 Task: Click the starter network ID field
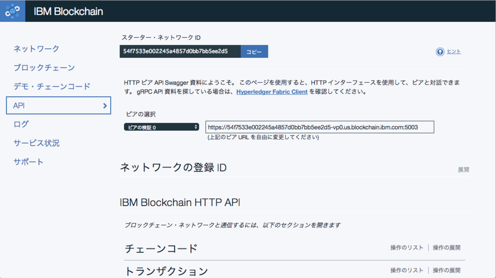click(180, 52)
